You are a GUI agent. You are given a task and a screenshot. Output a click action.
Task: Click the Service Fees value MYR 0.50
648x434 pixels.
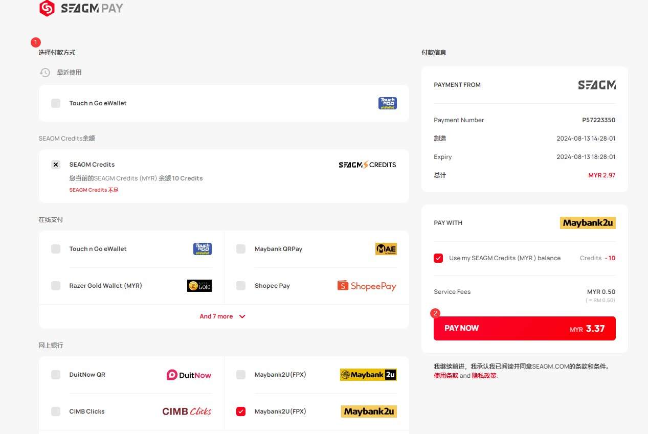pos(601,292)
